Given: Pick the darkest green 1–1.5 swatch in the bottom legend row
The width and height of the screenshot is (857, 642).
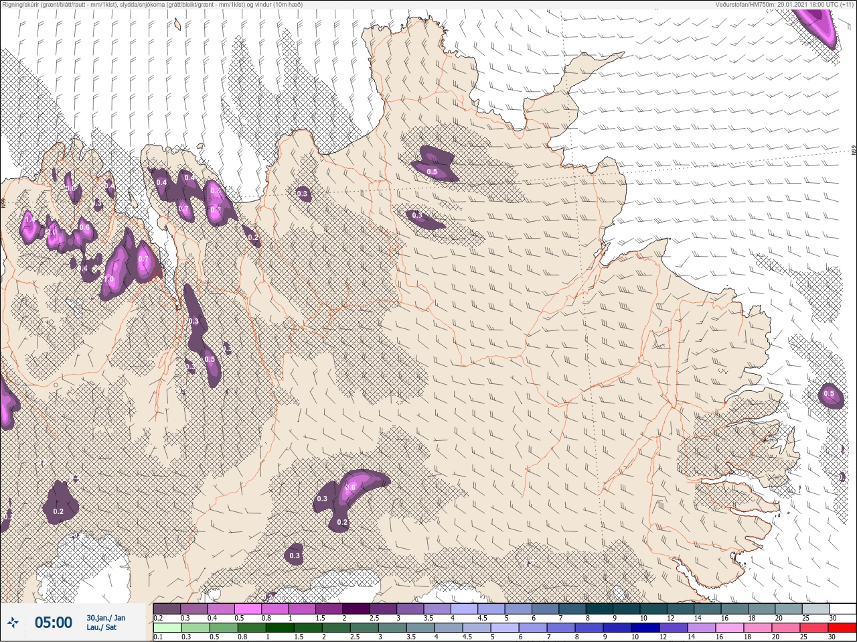Looking at the screenshot, I should (279, 627).
